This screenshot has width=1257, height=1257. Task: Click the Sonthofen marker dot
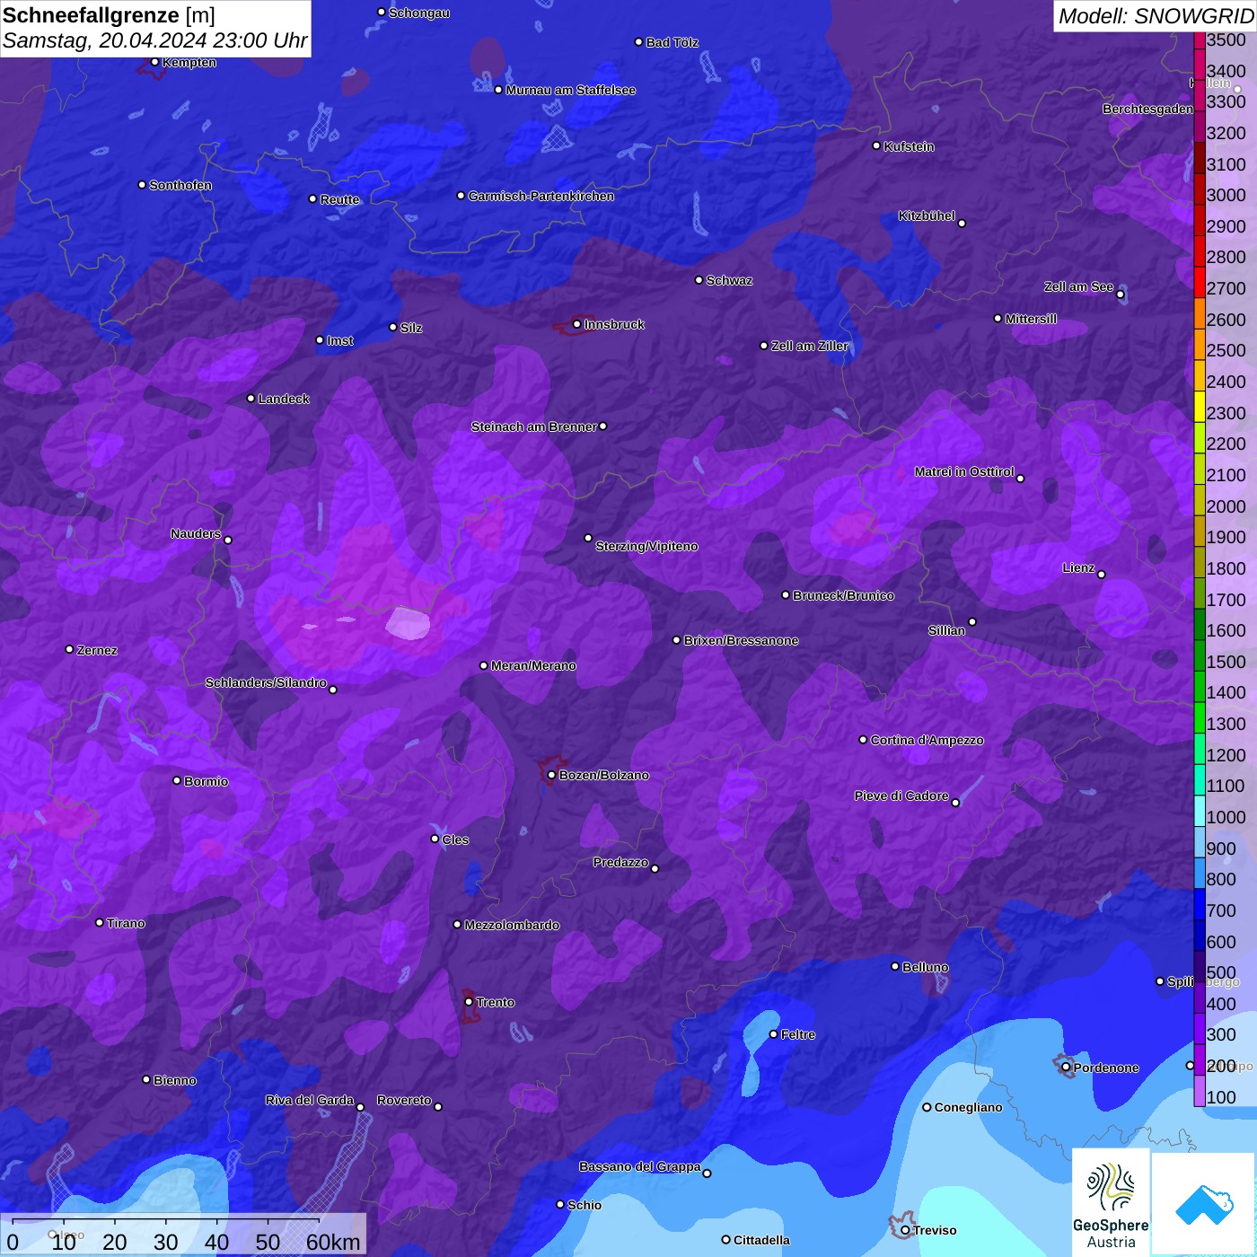(x=142, y=185)
